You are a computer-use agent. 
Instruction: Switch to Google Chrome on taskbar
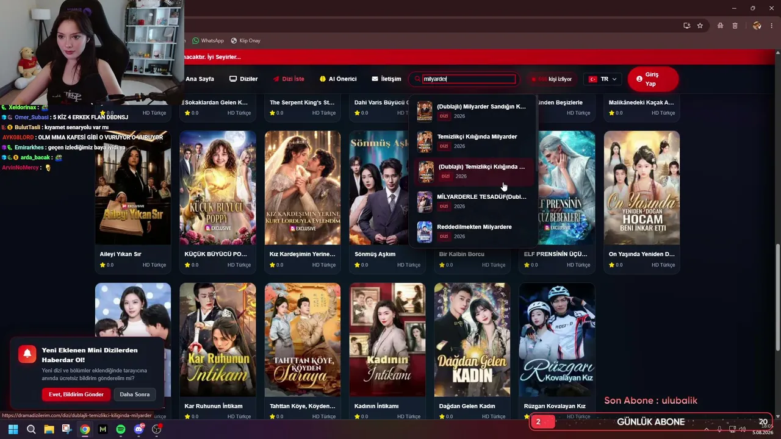pyautogui.click(x=85, y=429)
